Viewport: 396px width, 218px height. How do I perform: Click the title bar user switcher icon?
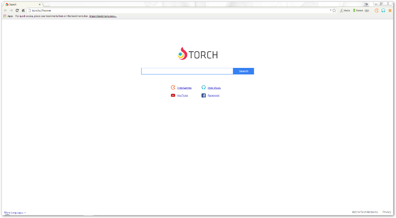pyautogui.click(x=366, y=4)
